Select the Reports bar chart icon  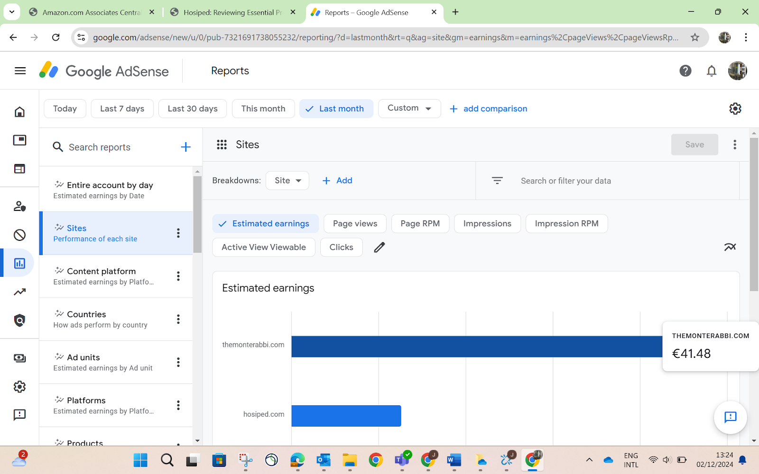click(19, 263)
